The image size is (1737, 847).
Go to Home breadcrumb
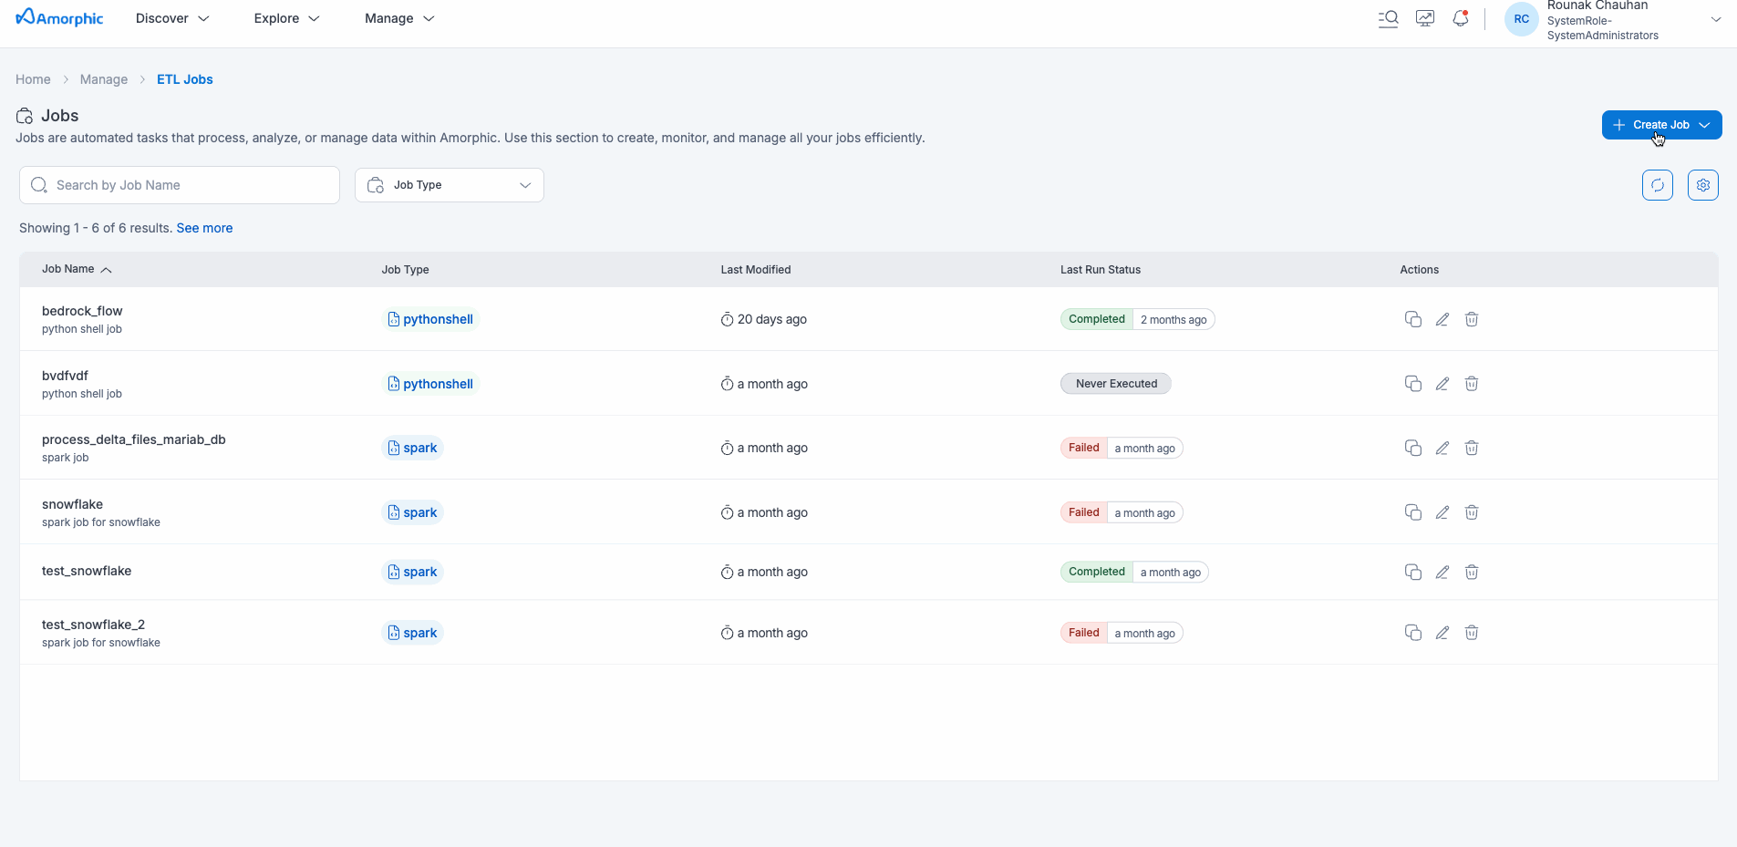[x=33, y=79]
